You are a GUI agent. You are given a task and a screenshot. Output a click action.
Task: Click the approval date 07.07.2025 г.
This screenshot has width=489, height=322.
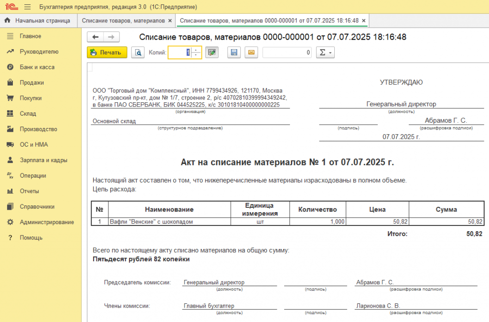point(401,137)
